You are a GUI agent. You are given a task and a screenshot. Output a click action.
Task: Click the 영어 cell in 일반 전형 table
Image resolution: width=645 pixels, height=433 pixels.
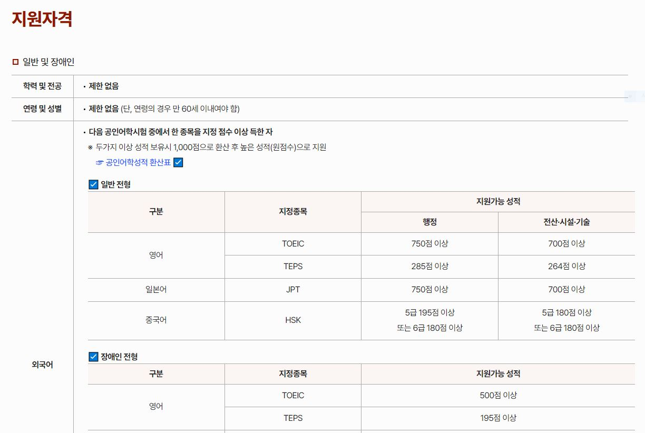(x=156, y=255)
